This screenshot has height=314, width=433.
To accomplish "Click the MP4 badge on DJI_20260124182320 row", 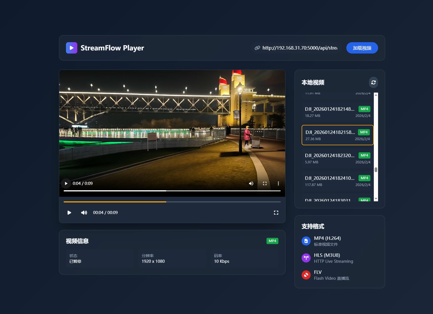I will click(364, 155).
